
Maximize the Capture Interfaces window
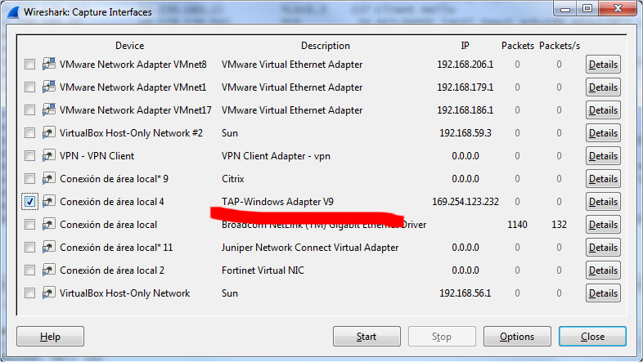coord(587,9)
